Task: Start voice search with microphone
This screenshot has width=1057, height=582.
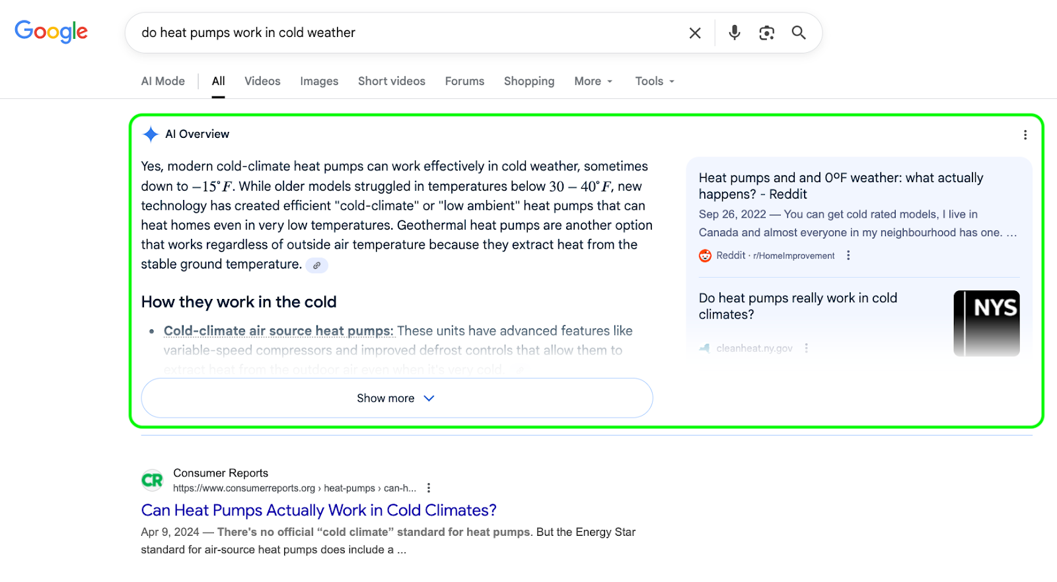Action: pyautogui.click(x=734, y=33)
